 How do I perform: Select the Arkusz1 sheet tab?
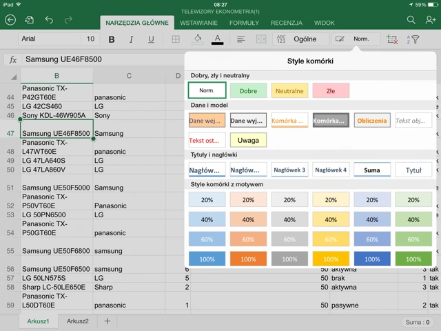click(39, 321)
